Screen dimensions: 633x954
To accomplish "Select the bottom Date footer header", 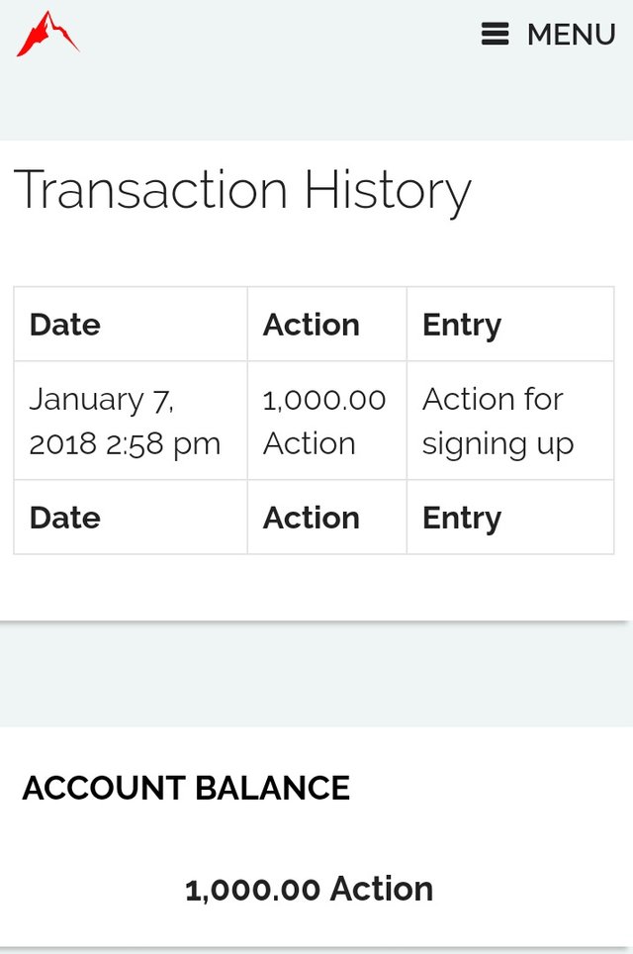I will pos(65,518).
